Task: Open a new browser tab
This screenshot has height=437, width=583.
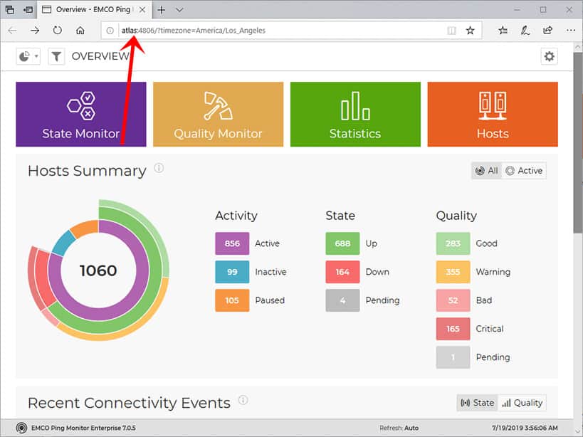Action: [x=162, y=10]
